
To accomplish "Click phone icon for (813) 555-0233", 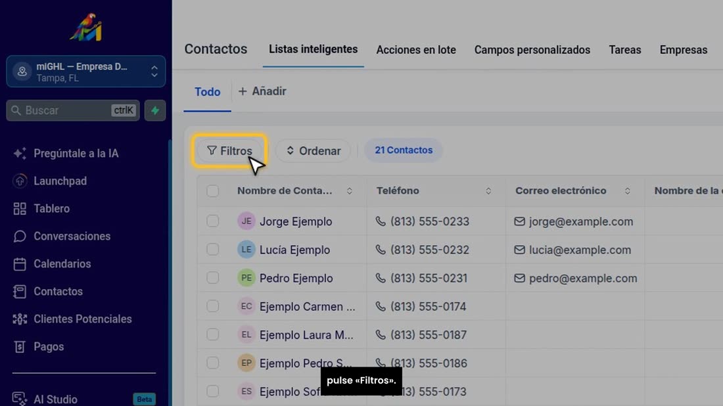I will 381,221.
